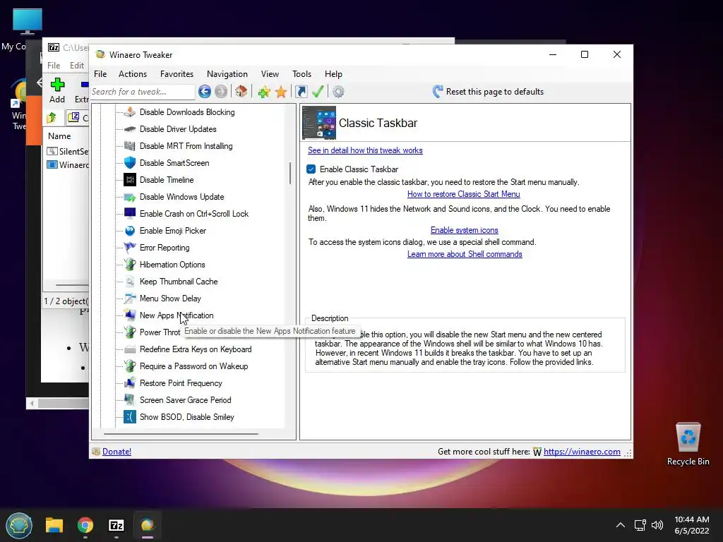Select Menu Show Delay tweak
Screen dimensions: 723x542
170,299
